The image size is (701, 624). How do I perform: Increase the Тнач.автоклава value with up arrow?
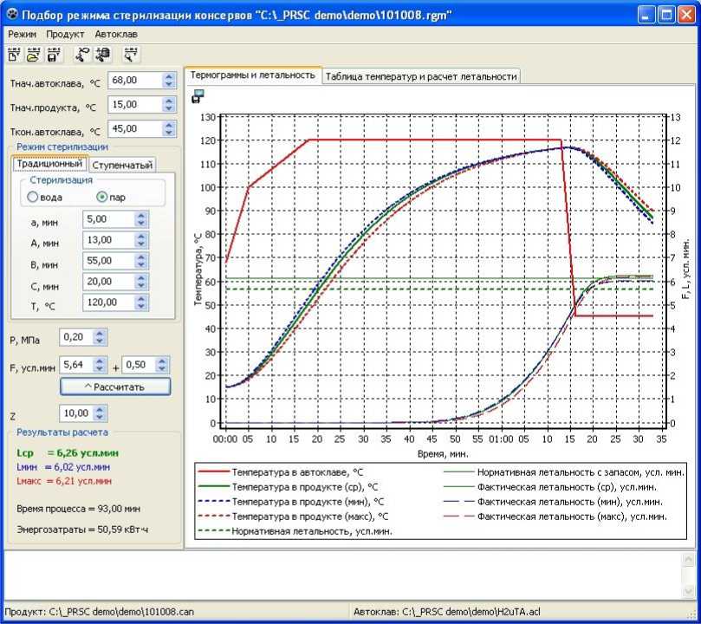(x=169, y=76)
